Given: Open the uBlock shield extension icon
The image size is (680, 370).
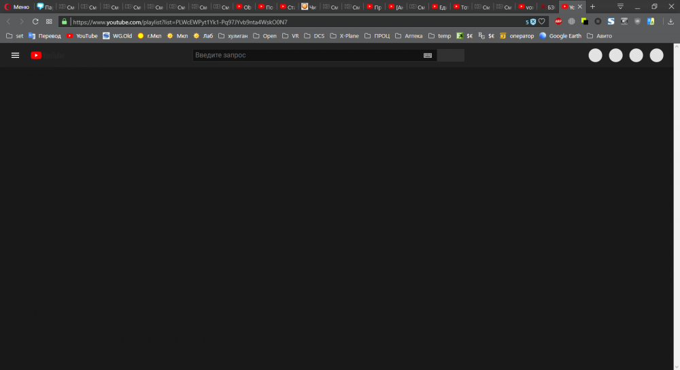Looking at the screenshot, I should (638, 21).
